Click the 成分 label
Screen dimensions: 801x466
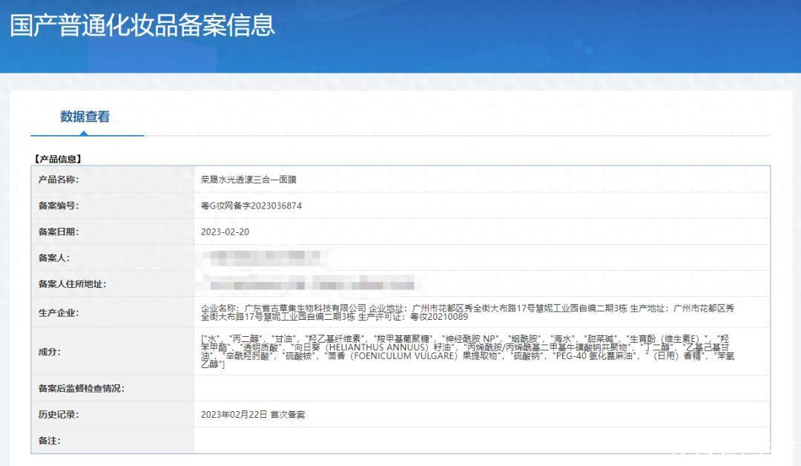[x=50, y=352]
